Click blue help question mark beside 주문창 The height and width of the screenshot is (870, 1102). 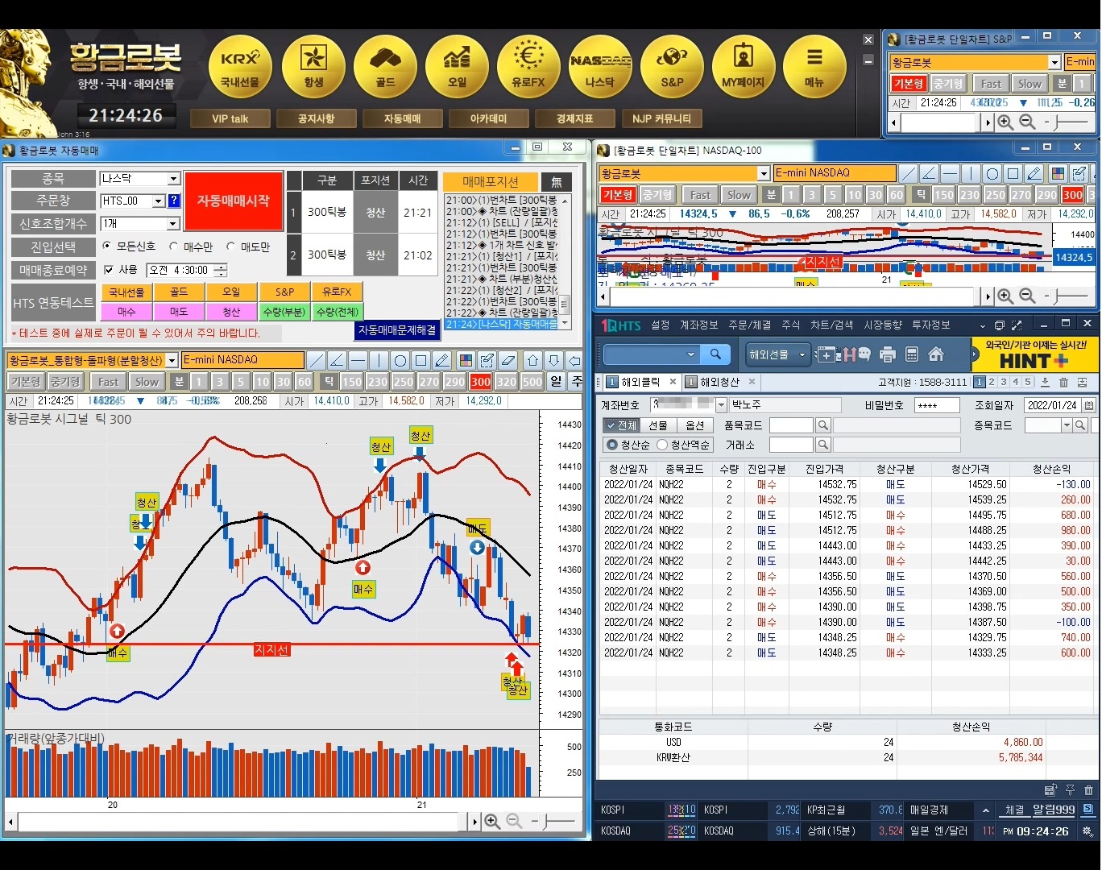(x=174, y=201)
